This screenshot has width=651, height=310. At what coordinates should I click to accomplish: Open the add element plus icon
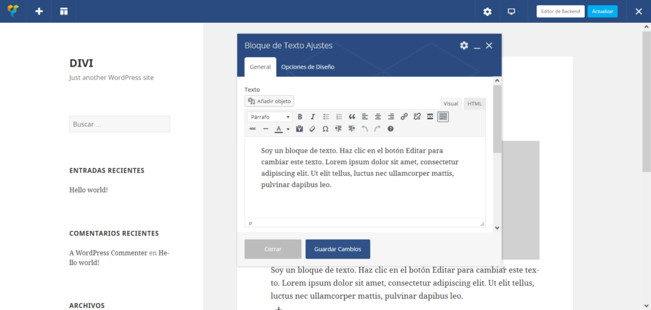[39, 11]
